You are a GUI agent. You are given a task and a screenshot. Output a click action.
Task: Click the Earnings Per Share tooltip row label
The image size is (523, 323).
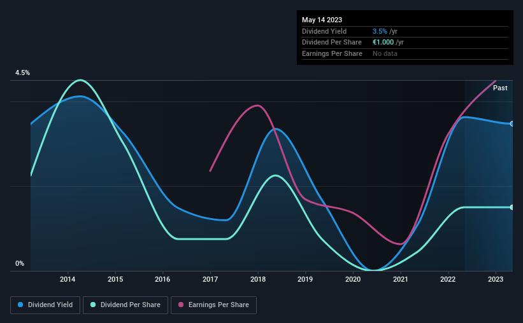(x=332, y=53)
